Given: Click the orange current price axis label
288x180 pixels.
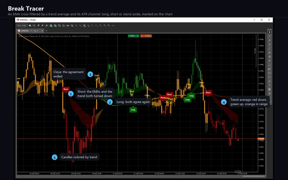Looking at the screenshot, I should tap(261, 139).
